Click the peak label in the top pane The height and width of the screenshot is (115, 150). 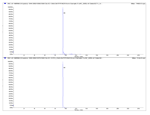click(64, 13)
